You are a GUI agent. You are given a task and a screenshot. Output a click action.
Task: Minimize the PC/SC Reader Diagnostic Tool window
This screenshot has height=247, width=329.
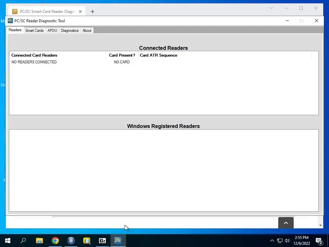tap(287, 21)
